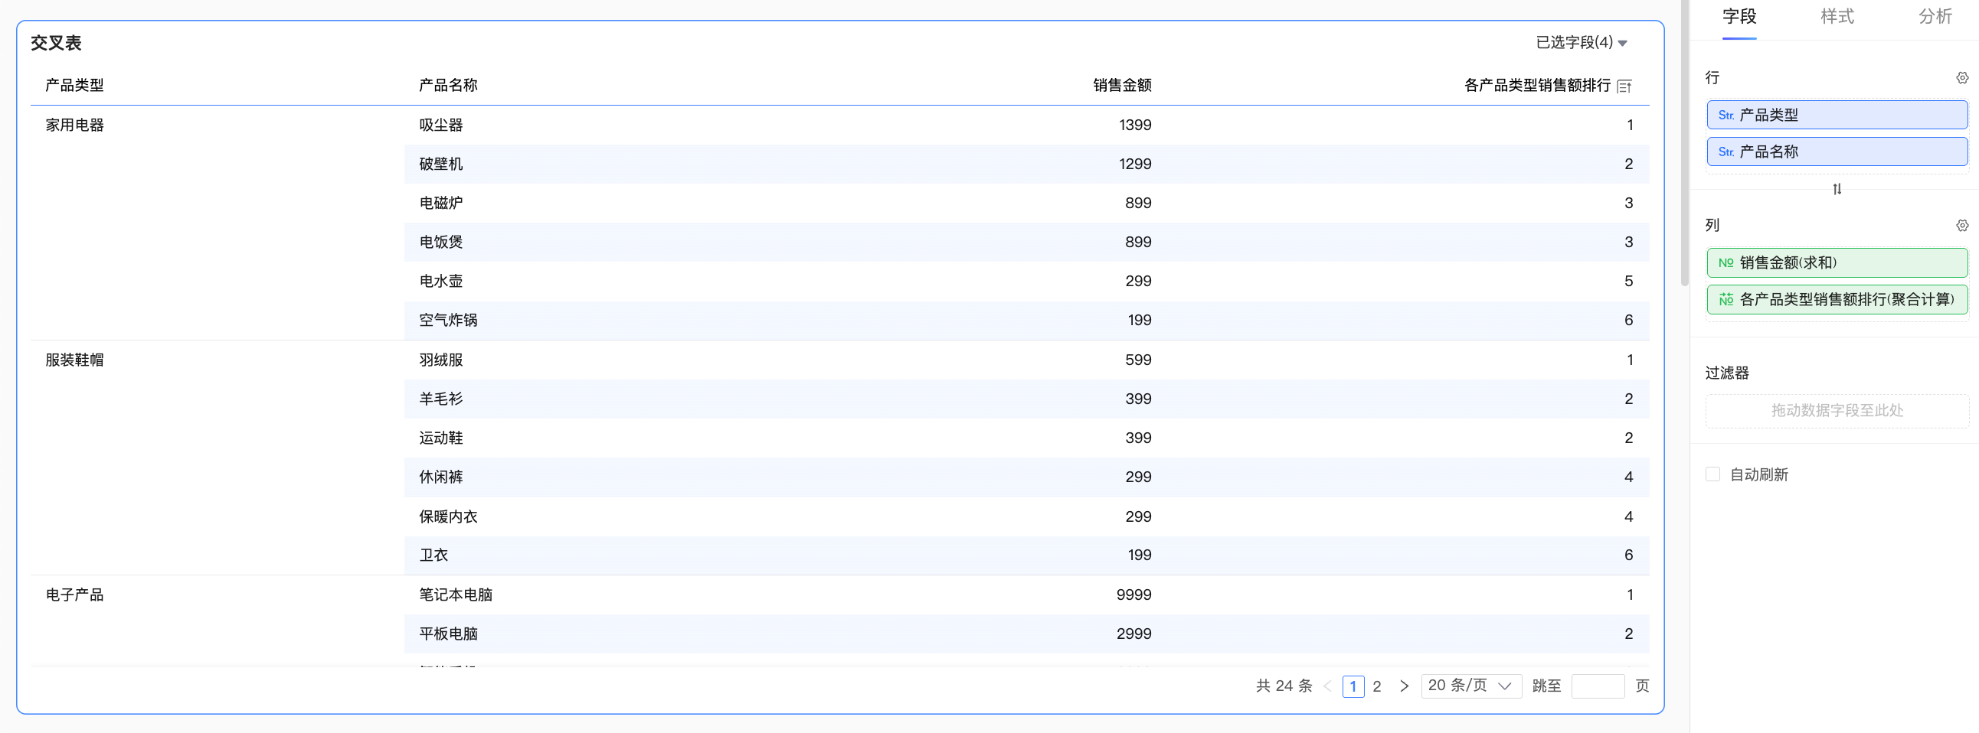
Task: Click Str. icon on 产品类型 field
Action: (1725, 115)
